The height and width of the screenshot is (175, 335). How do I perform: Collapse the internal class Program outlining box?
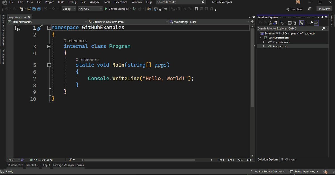tap(49, 47)
